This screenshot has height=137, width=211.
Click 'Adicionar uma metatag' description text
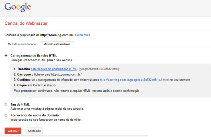[x=47, y=109]
